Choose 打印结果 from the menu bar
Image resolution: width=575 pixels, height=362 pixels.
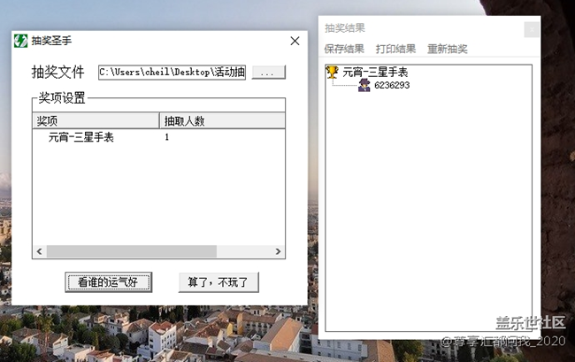coord(395,49)
